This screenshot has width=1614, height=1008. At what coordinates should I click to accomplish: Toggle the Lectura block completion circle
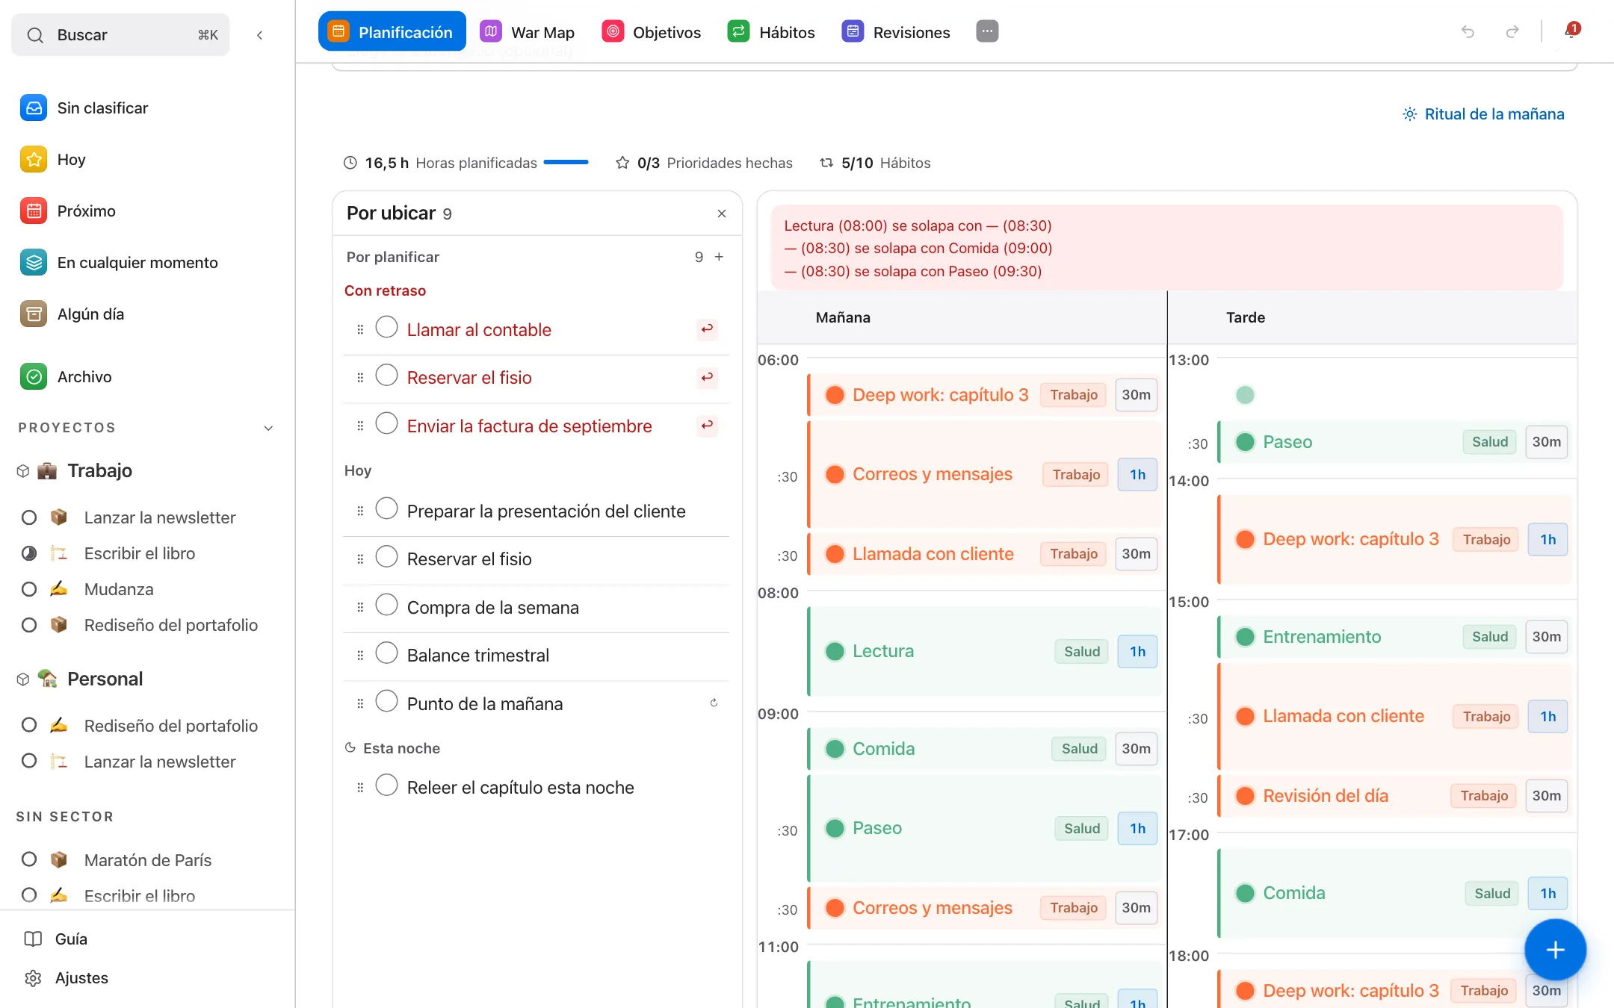[x=835, y=651]
